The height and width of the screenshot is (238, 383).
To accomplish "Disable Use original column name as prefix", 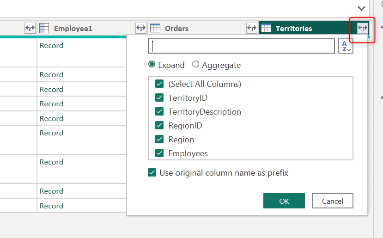I will [x=152, y=173].
